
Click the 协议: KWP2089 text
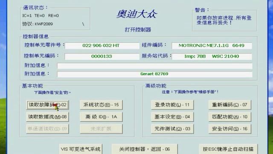pyautogui.click(x=38, y=24)
